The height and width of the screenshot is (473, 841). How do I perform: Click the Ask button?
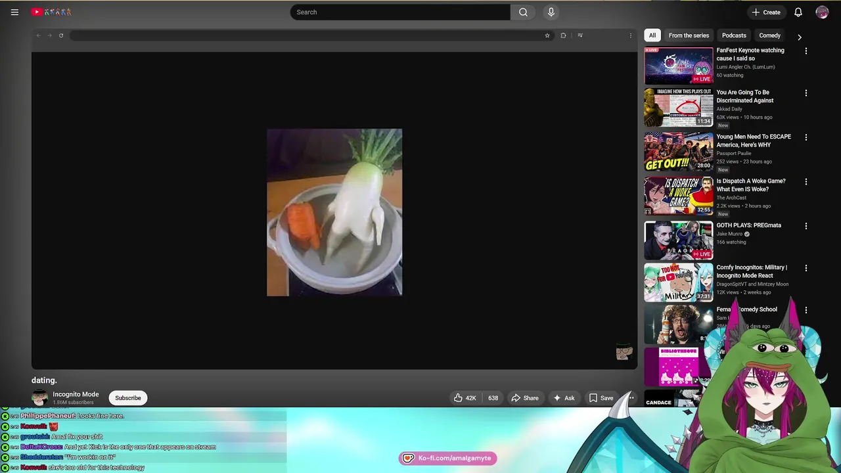click(564, 397)
